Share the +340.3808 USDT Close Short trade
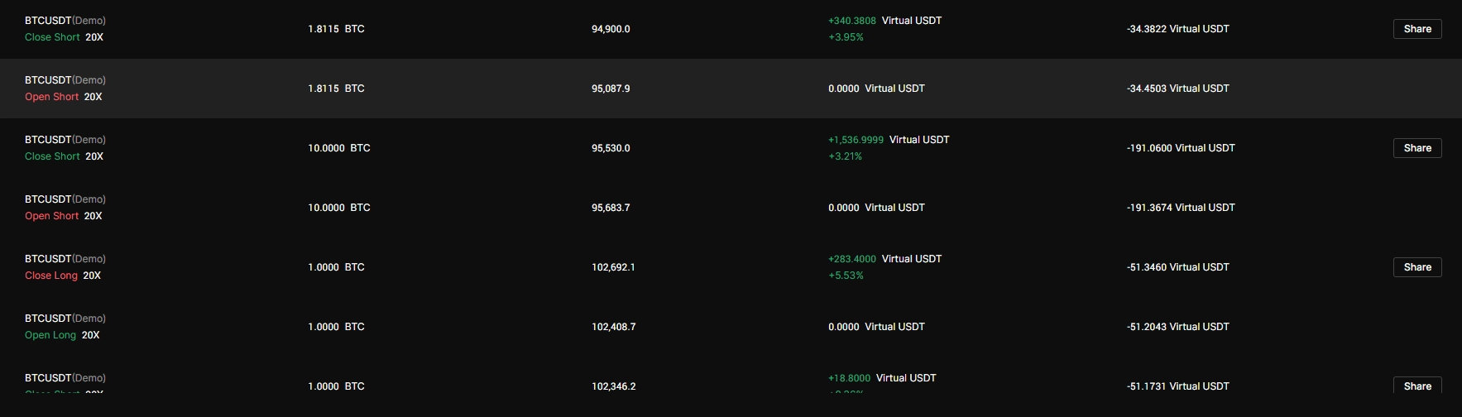The height and width of the screenshot is (417, 1462). pyautogui.click(x=1416, y=29)
